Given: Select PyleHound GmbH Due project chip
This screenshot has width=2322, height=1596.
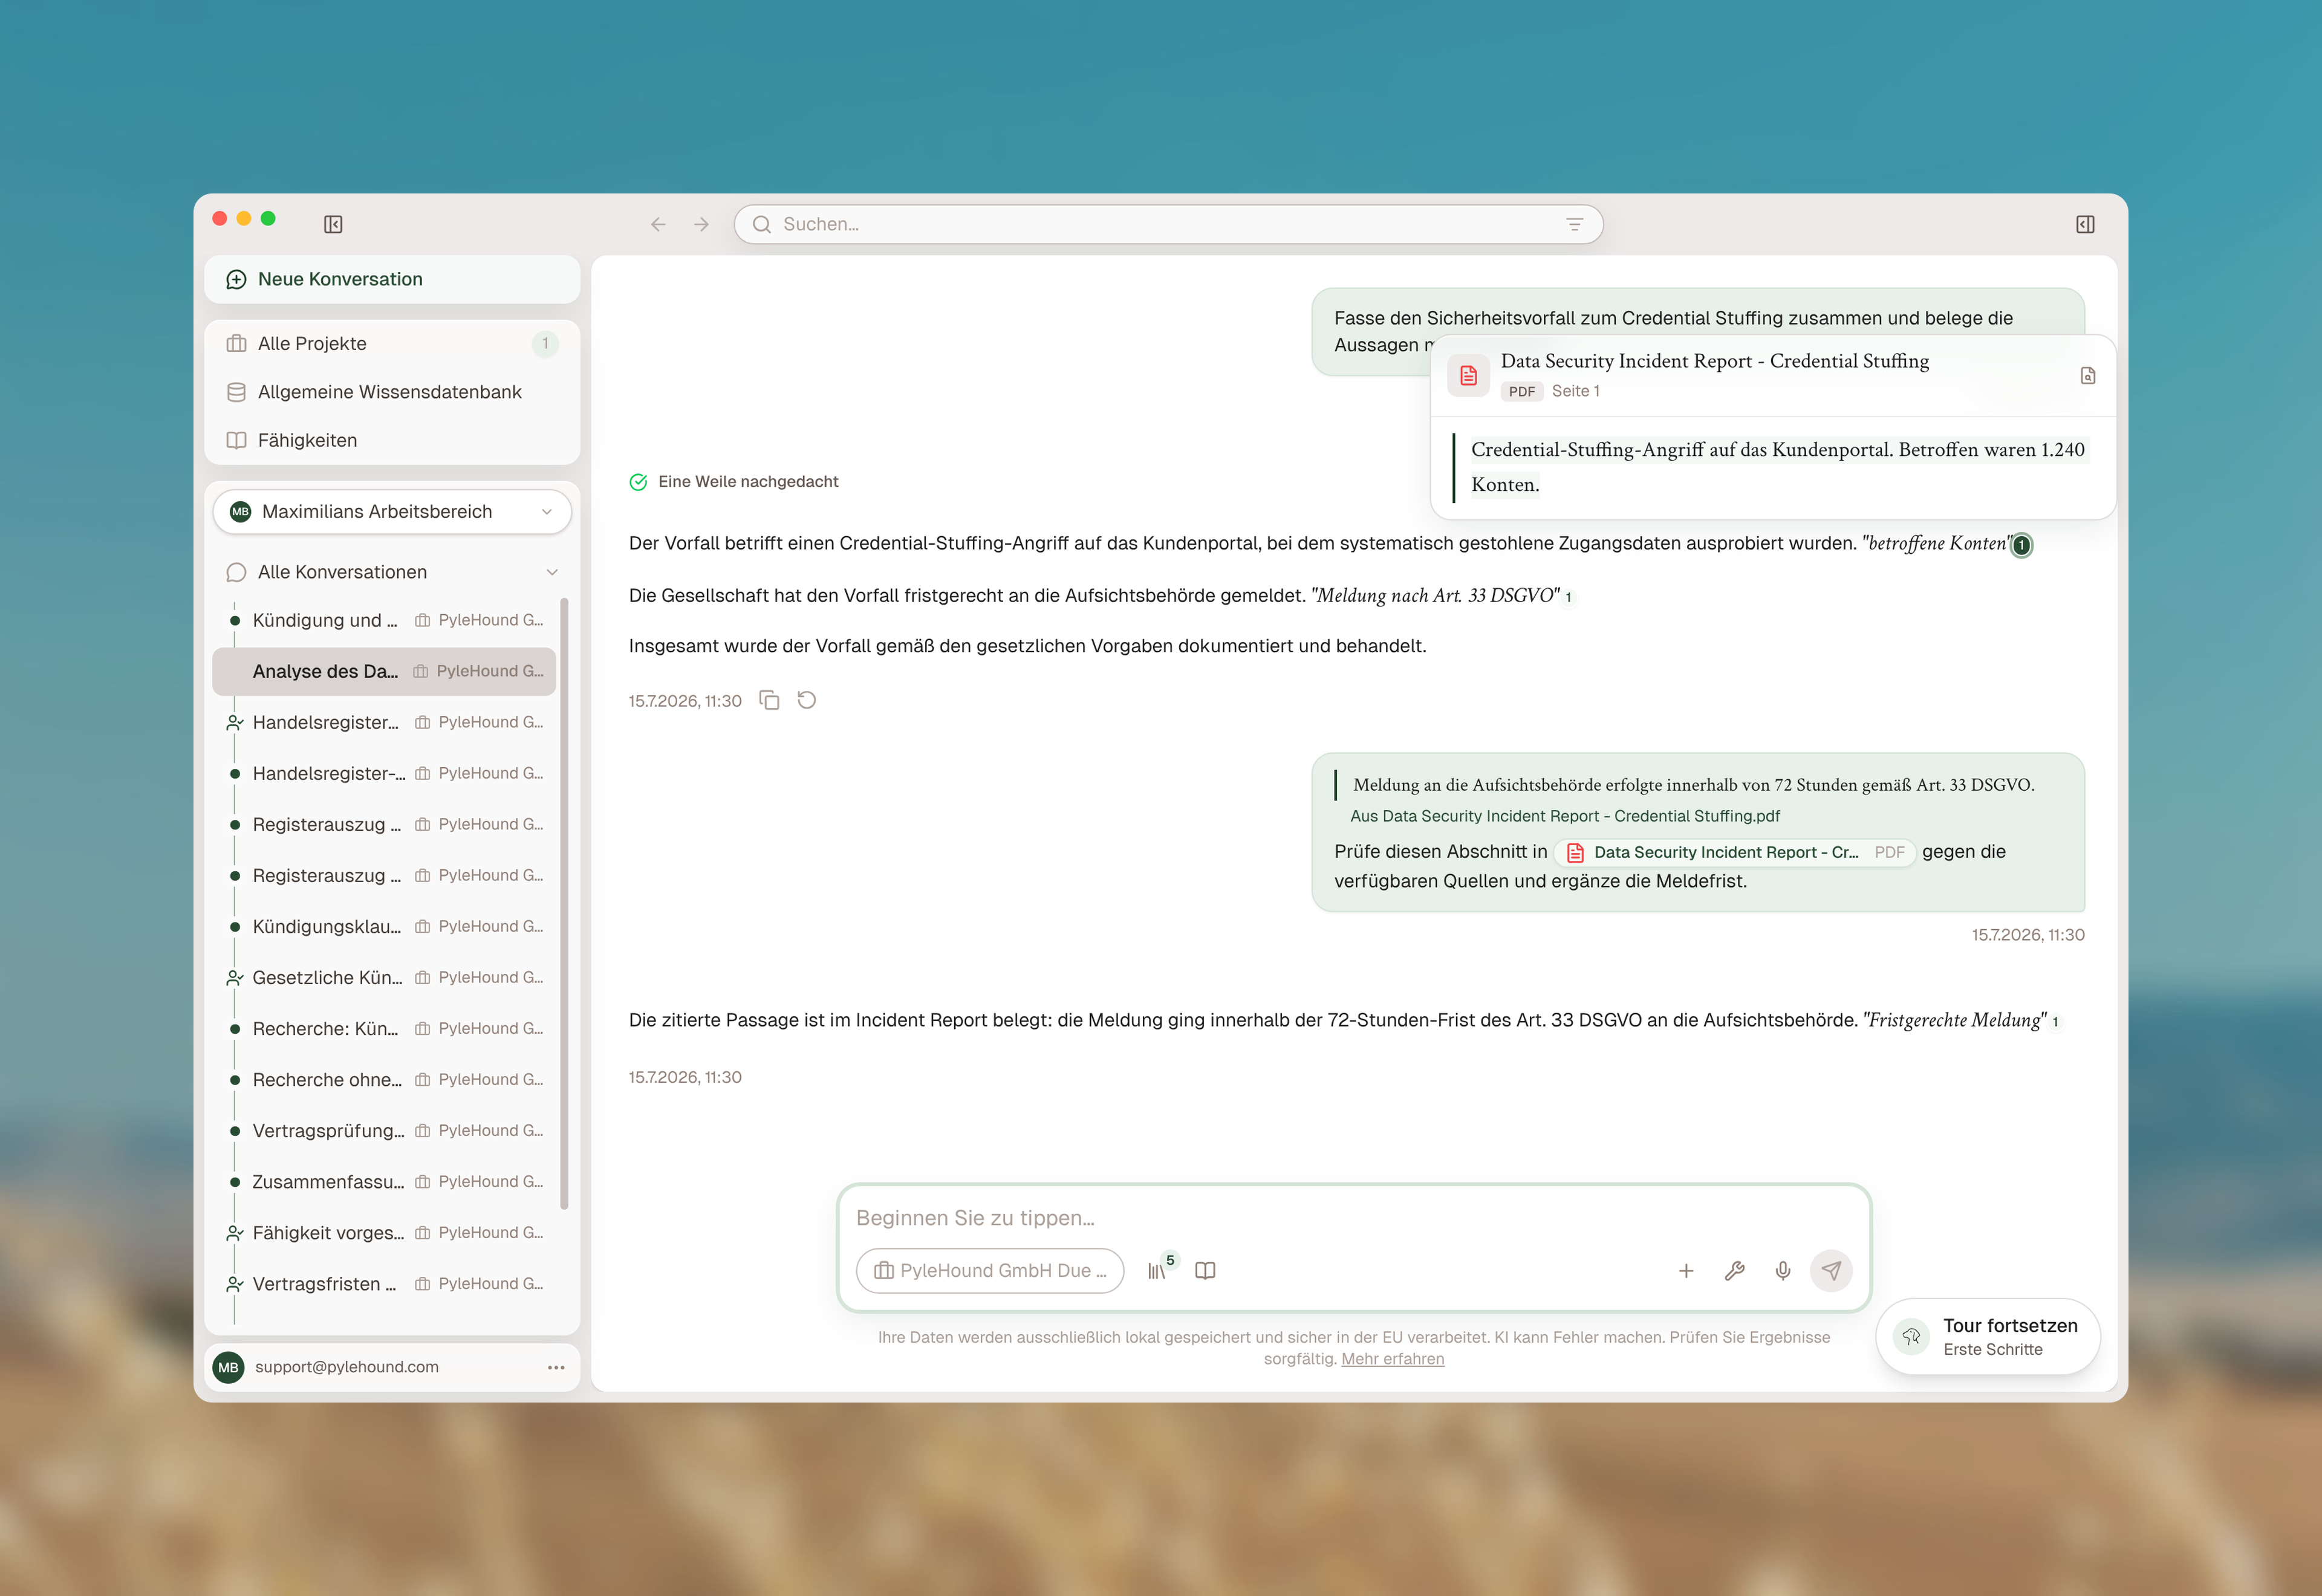Looking at the screenshot, I should click(990, 1270).
